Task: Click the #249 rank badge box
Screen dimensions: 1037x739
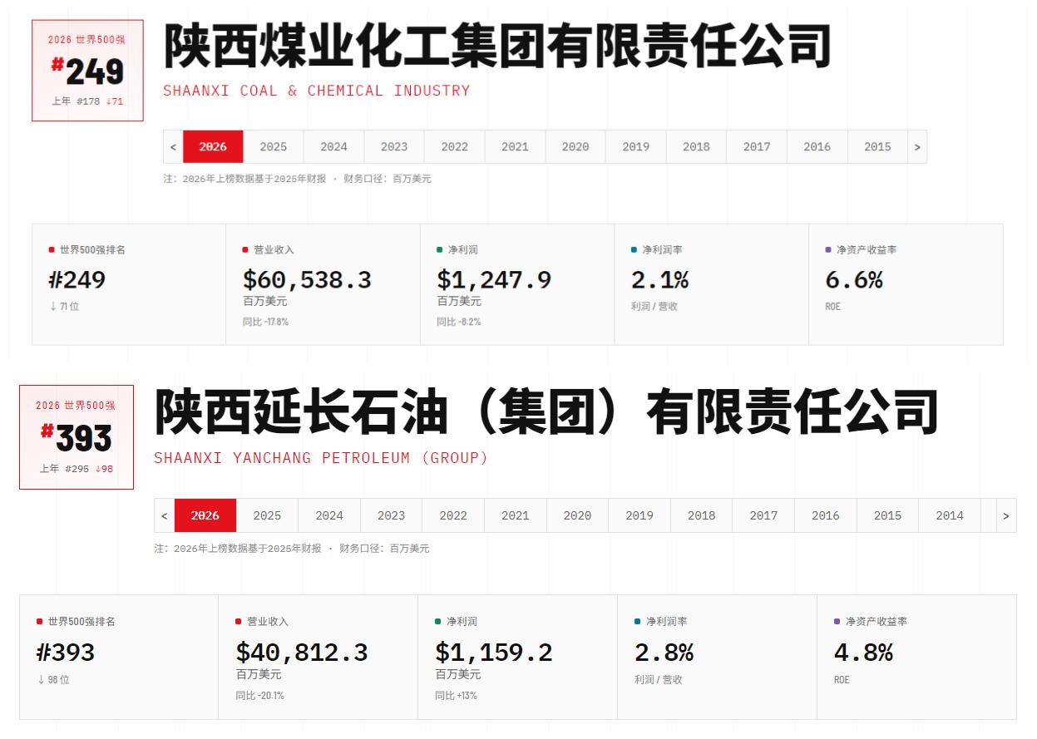Action: (87, 71)
